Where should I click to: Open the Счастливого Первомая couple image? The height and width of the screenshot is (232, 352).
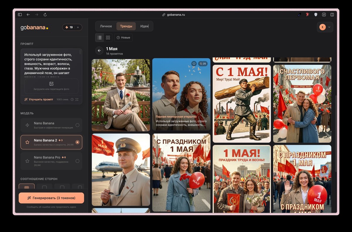click(302, 104)
